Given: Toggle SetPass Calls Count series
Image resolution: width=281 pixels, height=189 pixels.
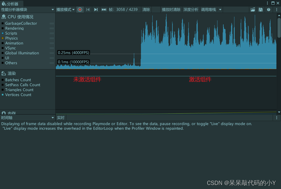Looking at the screenshot, I should click(2, 85).
